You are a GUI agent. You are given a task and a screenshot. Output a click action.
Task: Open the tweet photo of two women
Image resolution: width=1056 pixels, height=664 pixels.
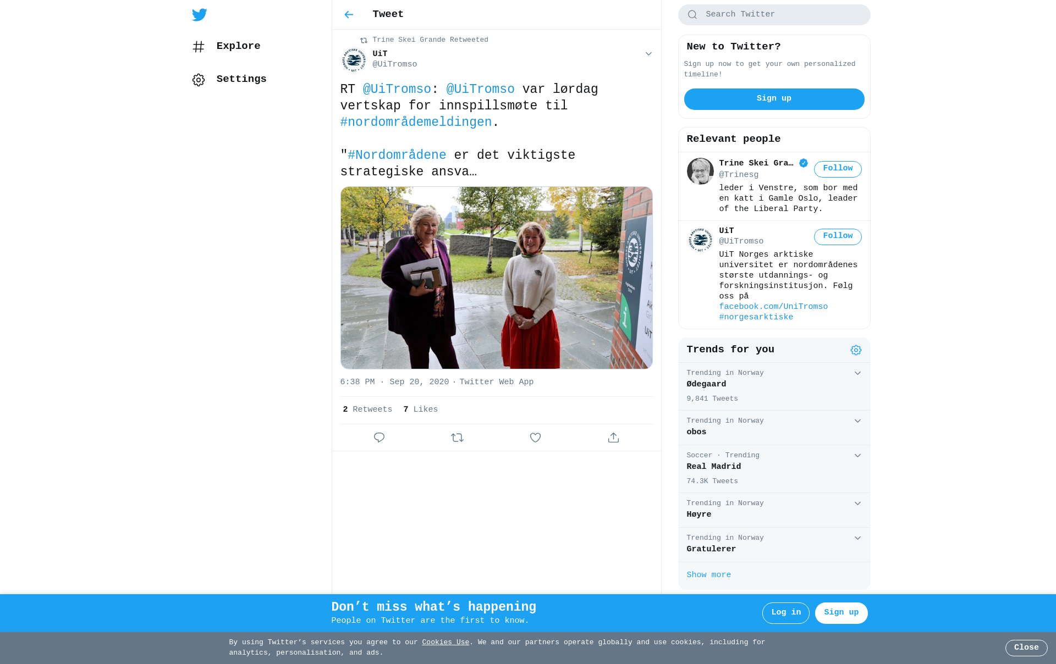click(x=496, y=278)
